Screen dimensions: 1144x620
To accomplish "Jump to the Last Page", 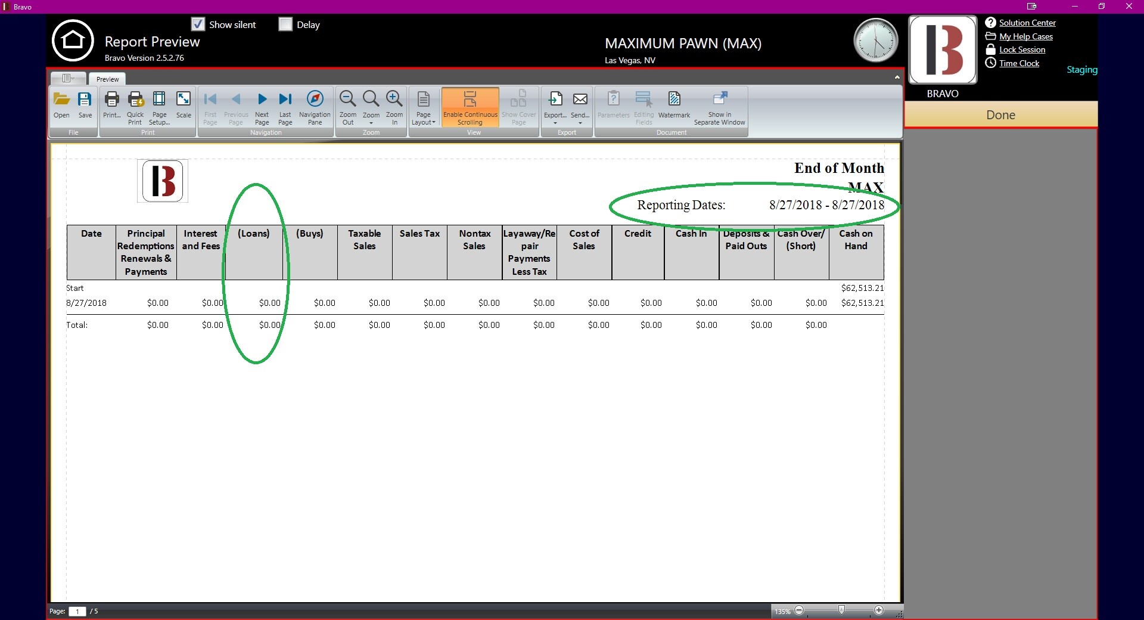I will pyautogui.click(x=285, y=108).
